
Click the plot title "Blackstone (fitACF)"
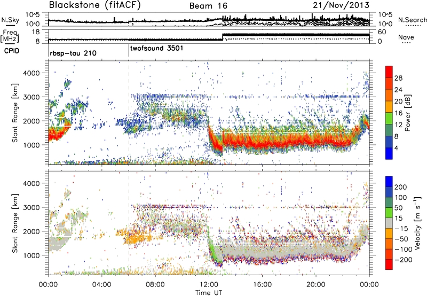pos(95,5)
